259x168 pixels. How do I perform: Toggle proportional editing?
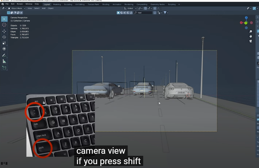[x=155, y=8]
